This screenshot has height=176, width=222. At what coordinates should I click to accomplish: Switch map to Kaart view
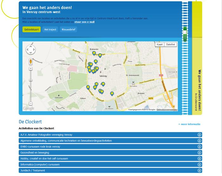tap(160, 45)
